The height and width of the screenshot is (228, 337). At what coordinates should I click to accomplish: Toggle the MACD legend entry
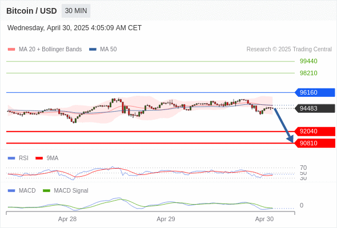coord(22,190)
